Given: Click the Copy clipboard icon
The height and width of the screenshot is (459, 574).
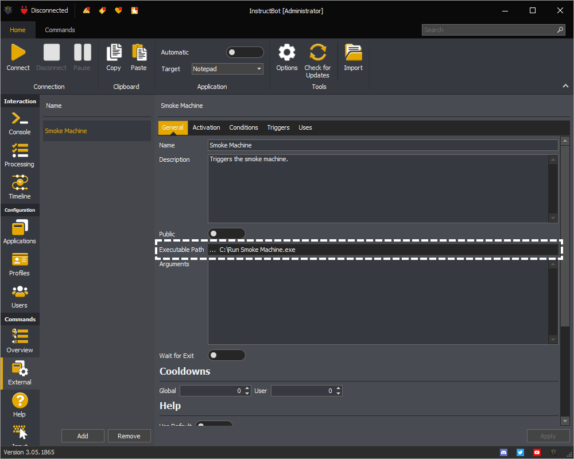Looking at the screenshot, I should [x=114, y=52].
